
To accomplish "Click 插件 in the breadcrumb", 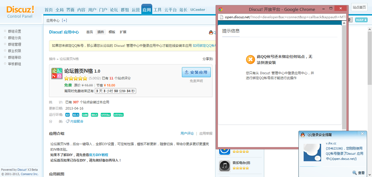I will (x=52, y=59).
